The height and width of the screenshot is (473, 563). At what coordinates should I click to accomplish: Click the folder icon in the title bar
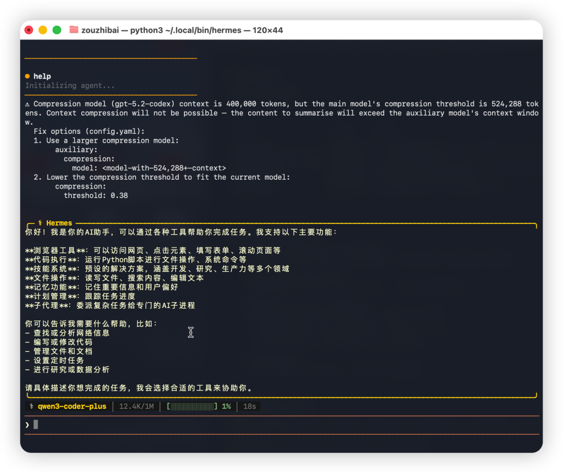tap(74, 30)
